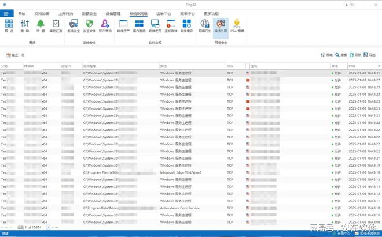382x237 pixels.
Task: Click the 应用程序 column header
Action: coord(90,66)
